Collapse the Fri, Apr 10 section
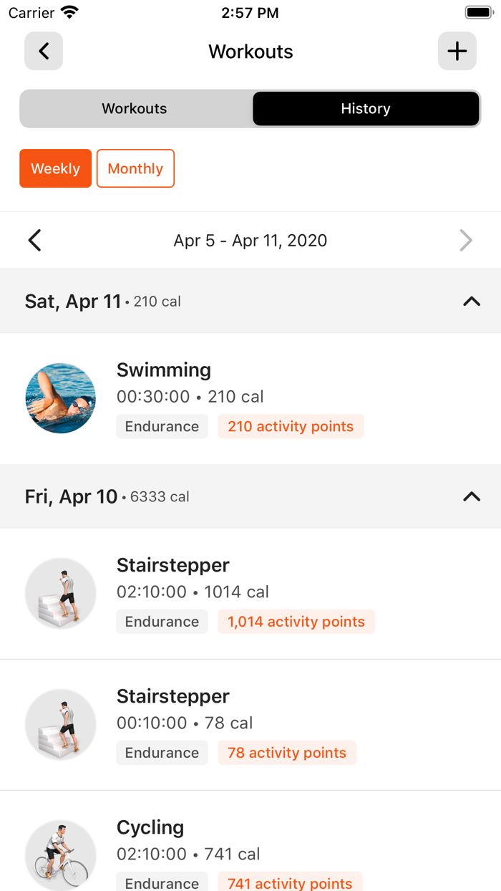501x891 pixels. (471, 496)
